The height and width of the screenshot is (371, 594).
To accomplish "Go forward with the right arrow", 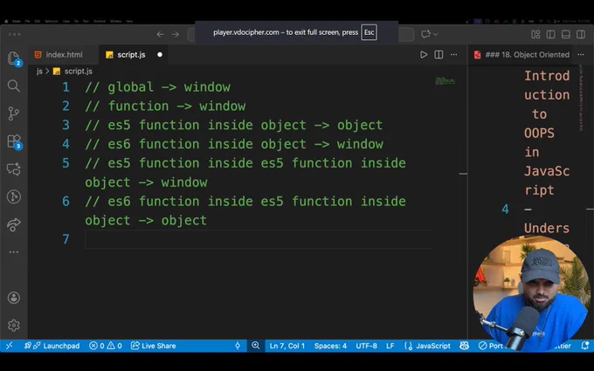I will click(176, 34).
